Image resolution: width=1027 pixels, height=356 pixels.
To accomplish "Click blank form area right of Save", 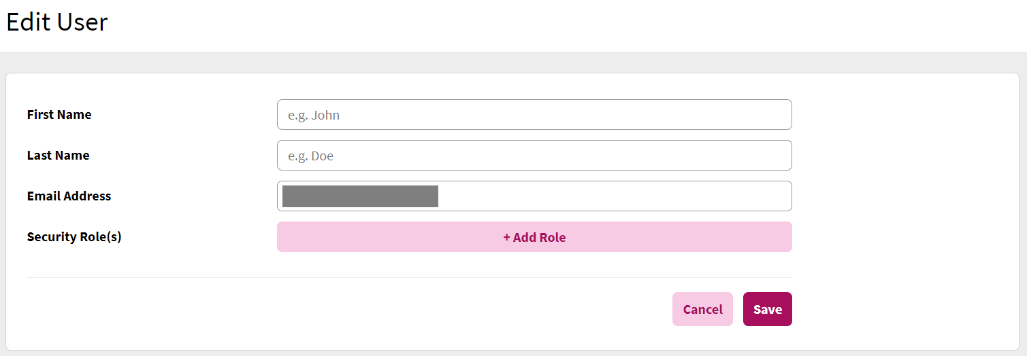I will pos(898,309).
